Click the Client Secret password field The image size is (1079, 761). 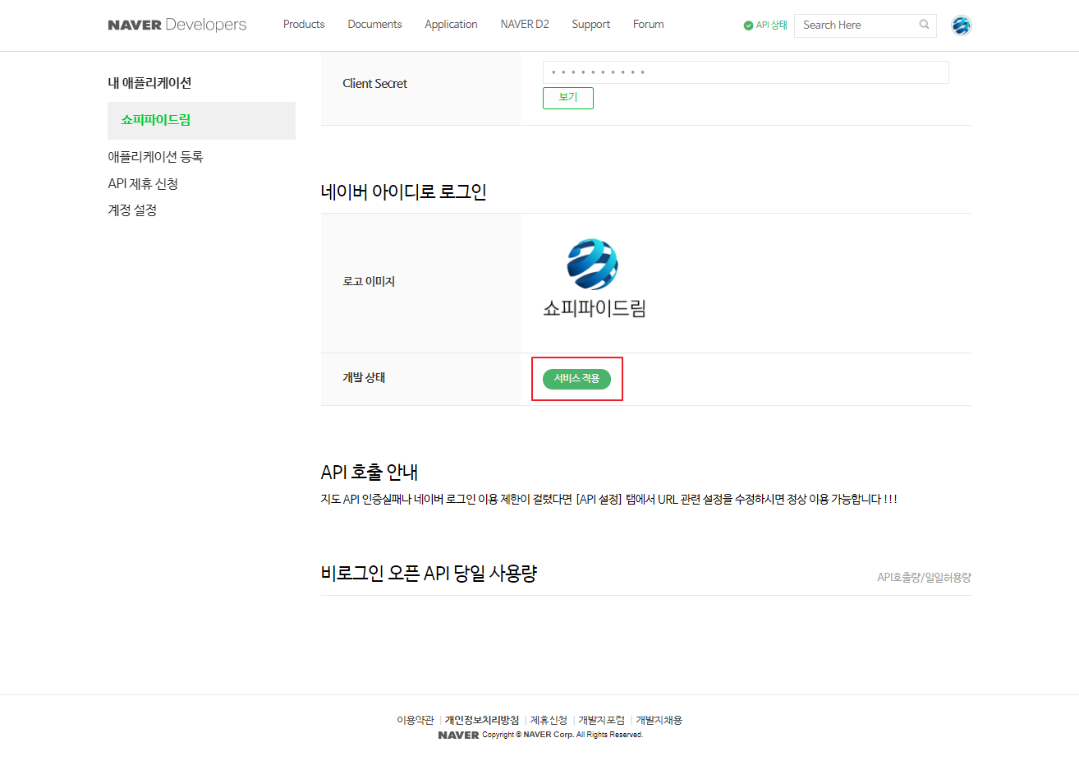(x=746, y=72)
